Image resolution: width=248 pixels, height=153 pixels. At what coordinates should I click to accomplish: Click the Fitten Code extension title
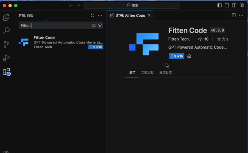[188, 30]
